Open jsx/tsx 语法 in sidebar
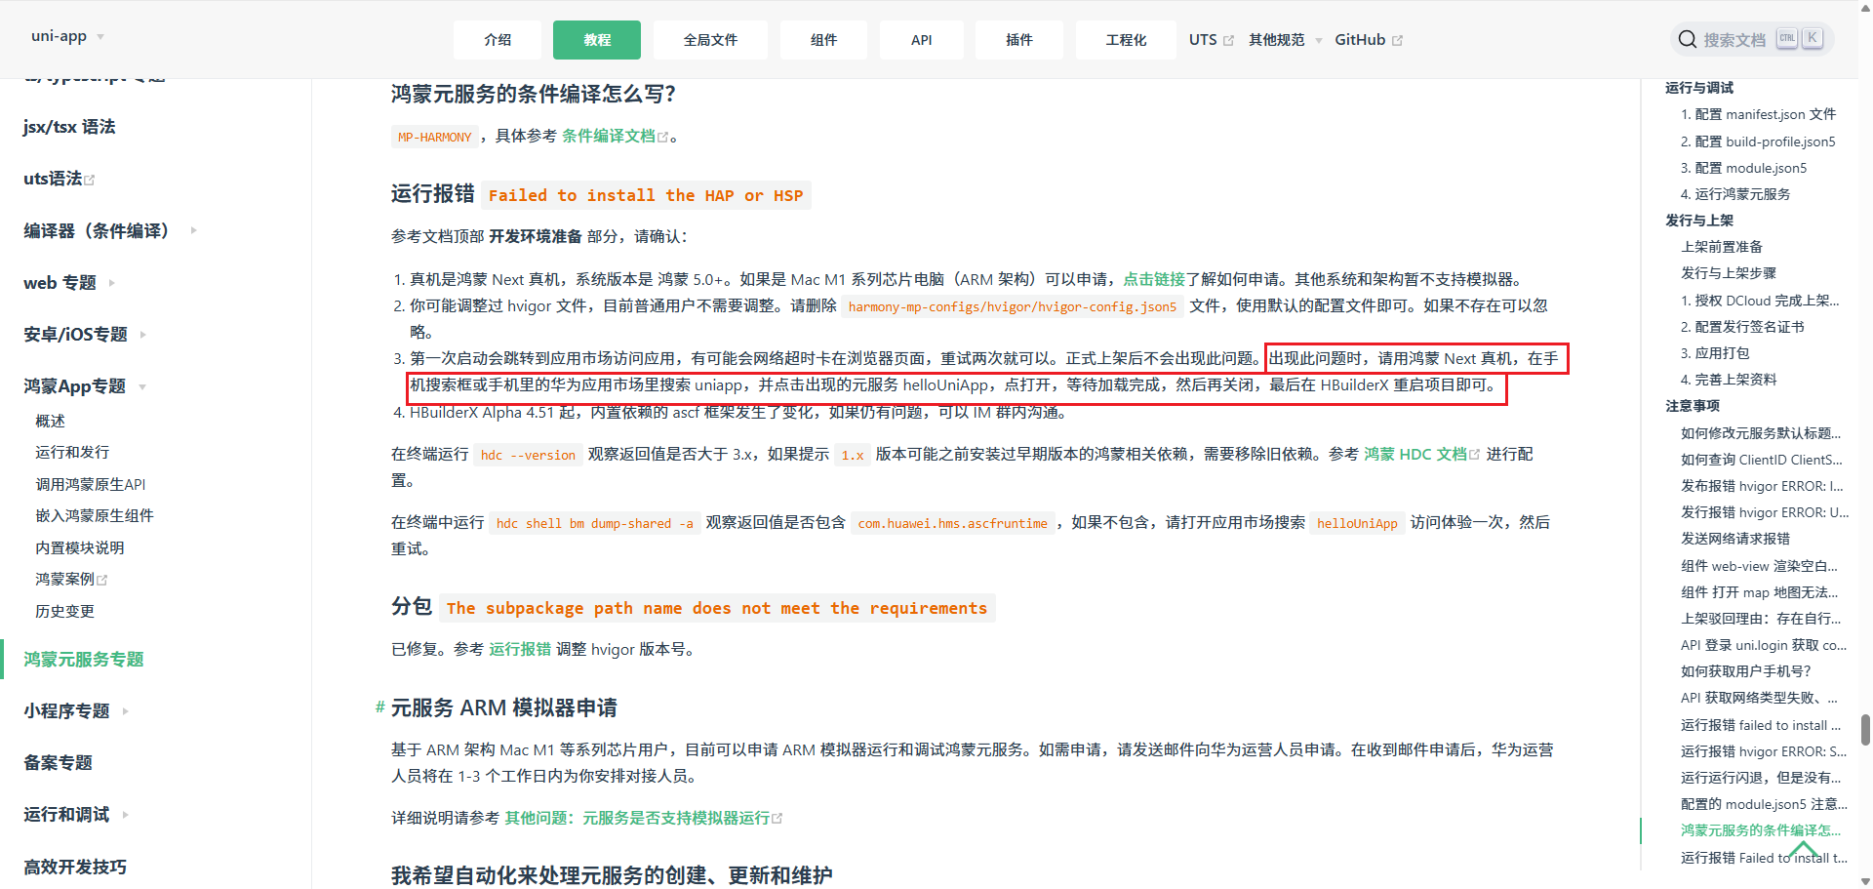Screen dimensions: 1873x889 tap(69, 127)
